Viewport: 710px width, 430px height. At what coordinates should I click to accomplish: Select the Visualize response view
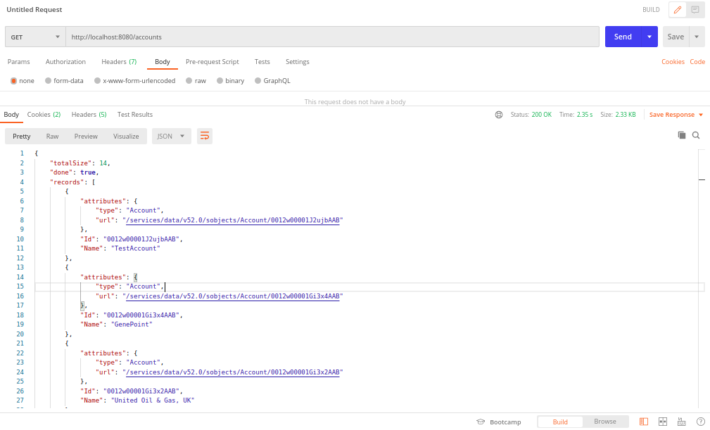point(126,136)
